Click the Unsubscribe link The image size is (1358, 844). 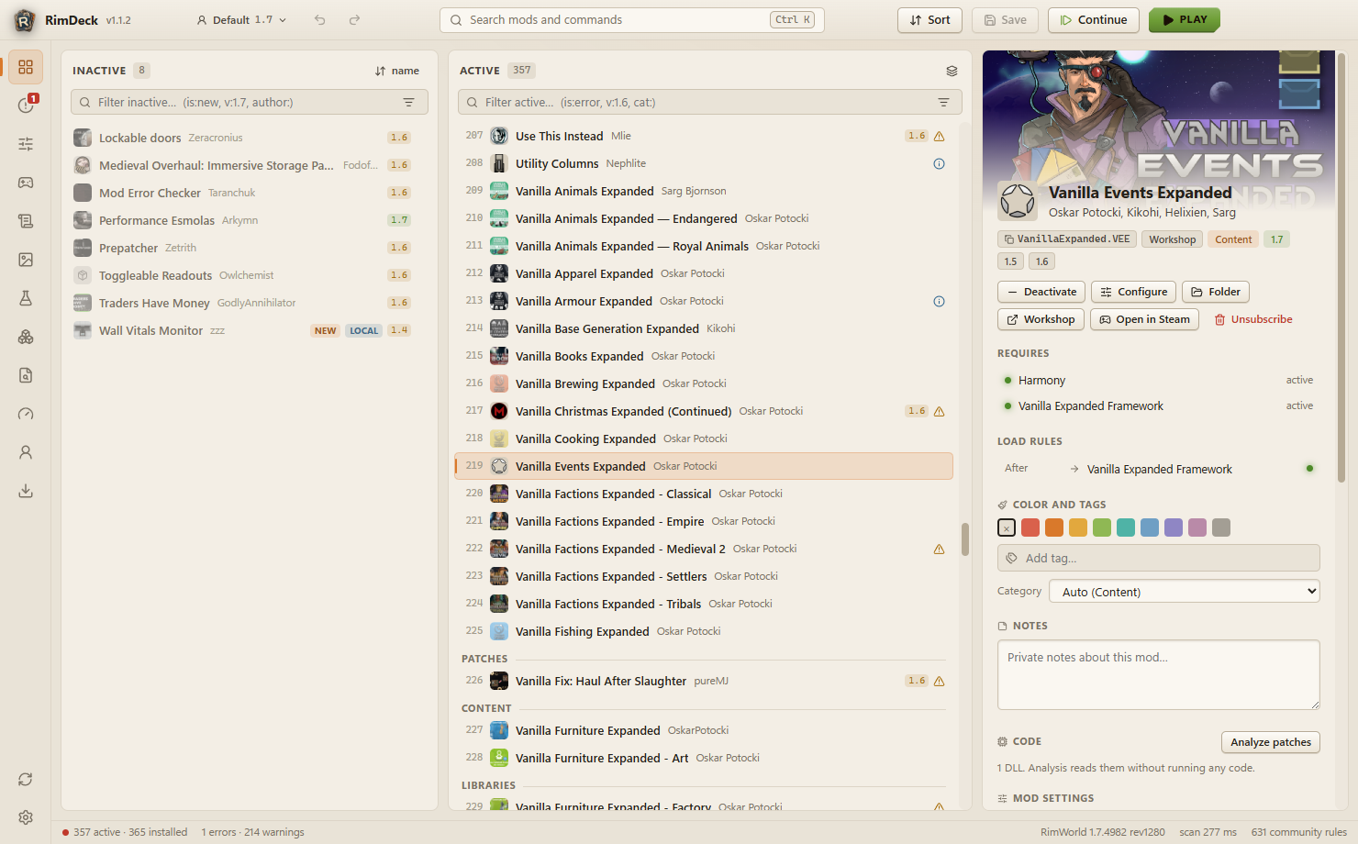[1253, 319]
